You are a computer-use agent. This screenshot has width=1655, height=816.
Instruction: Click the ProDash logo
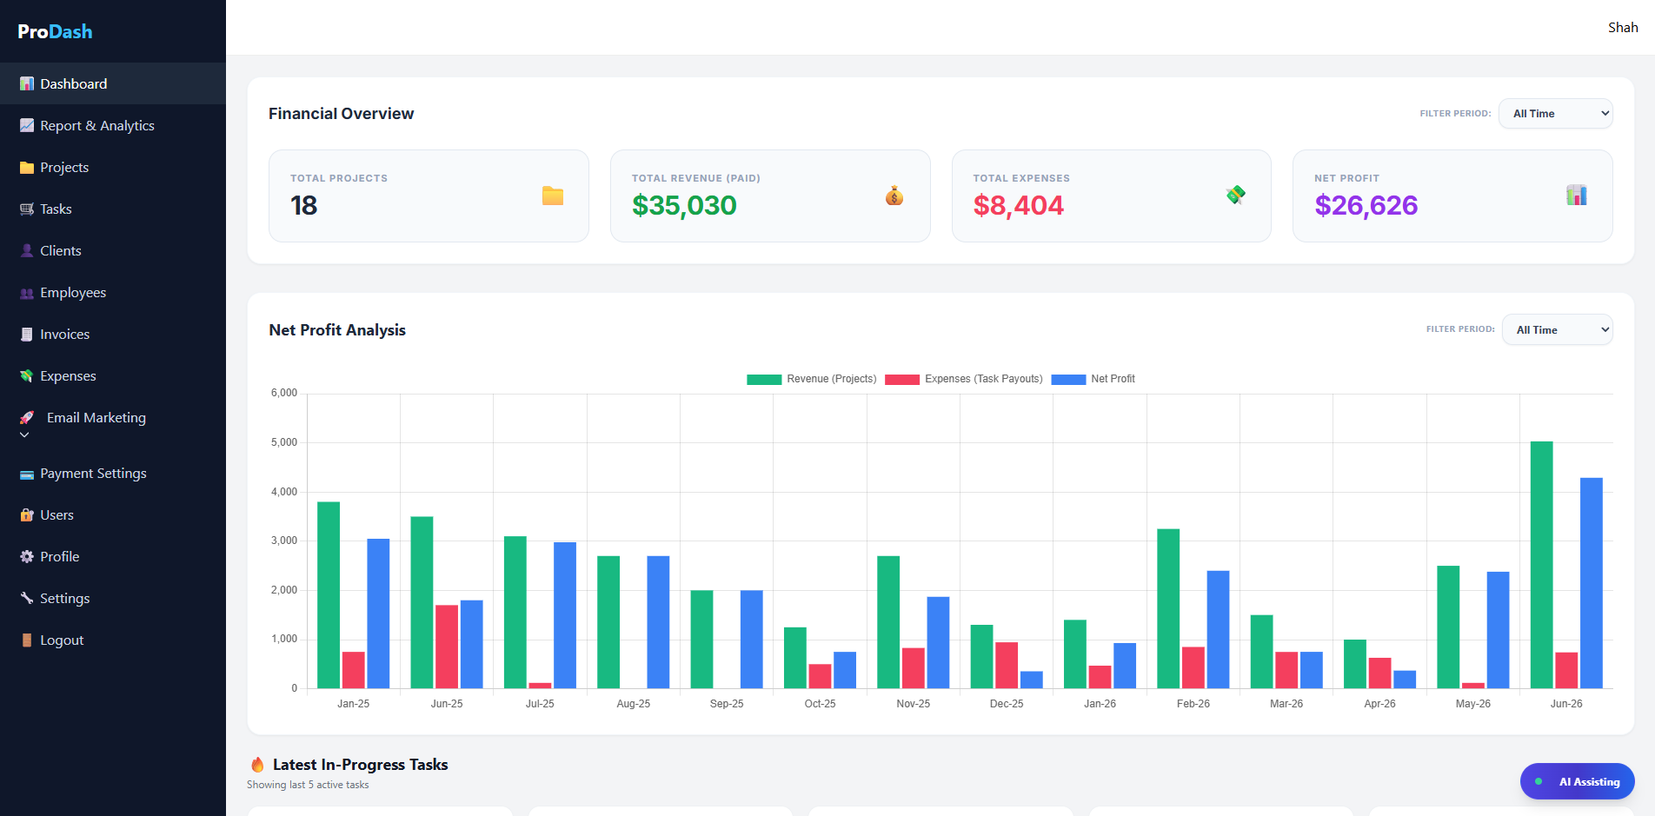55,31
